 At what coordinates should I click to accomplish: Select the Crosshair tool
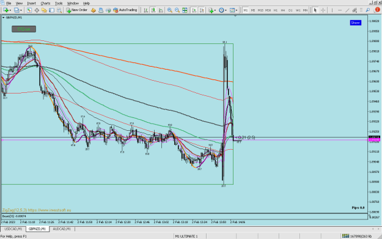(x=323, y=10)
